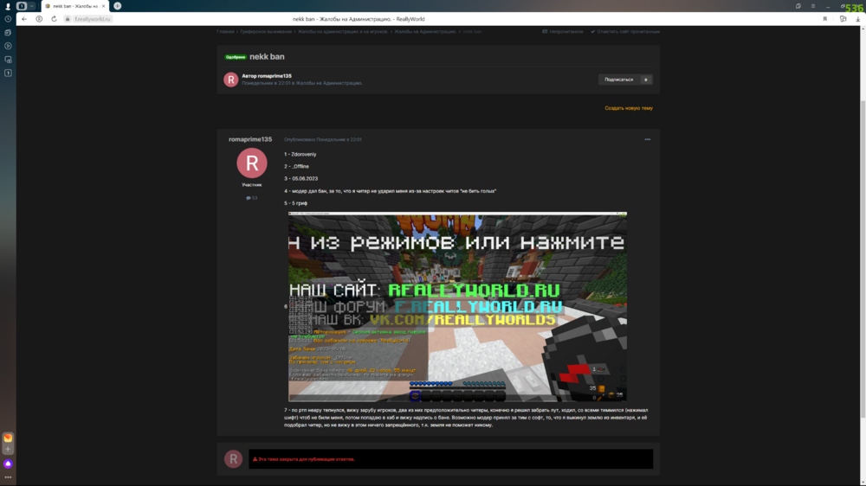Click the text '1 - Zdoroveniy'
The height and width of the screenshot is (486, 866).
coord(301,155)
